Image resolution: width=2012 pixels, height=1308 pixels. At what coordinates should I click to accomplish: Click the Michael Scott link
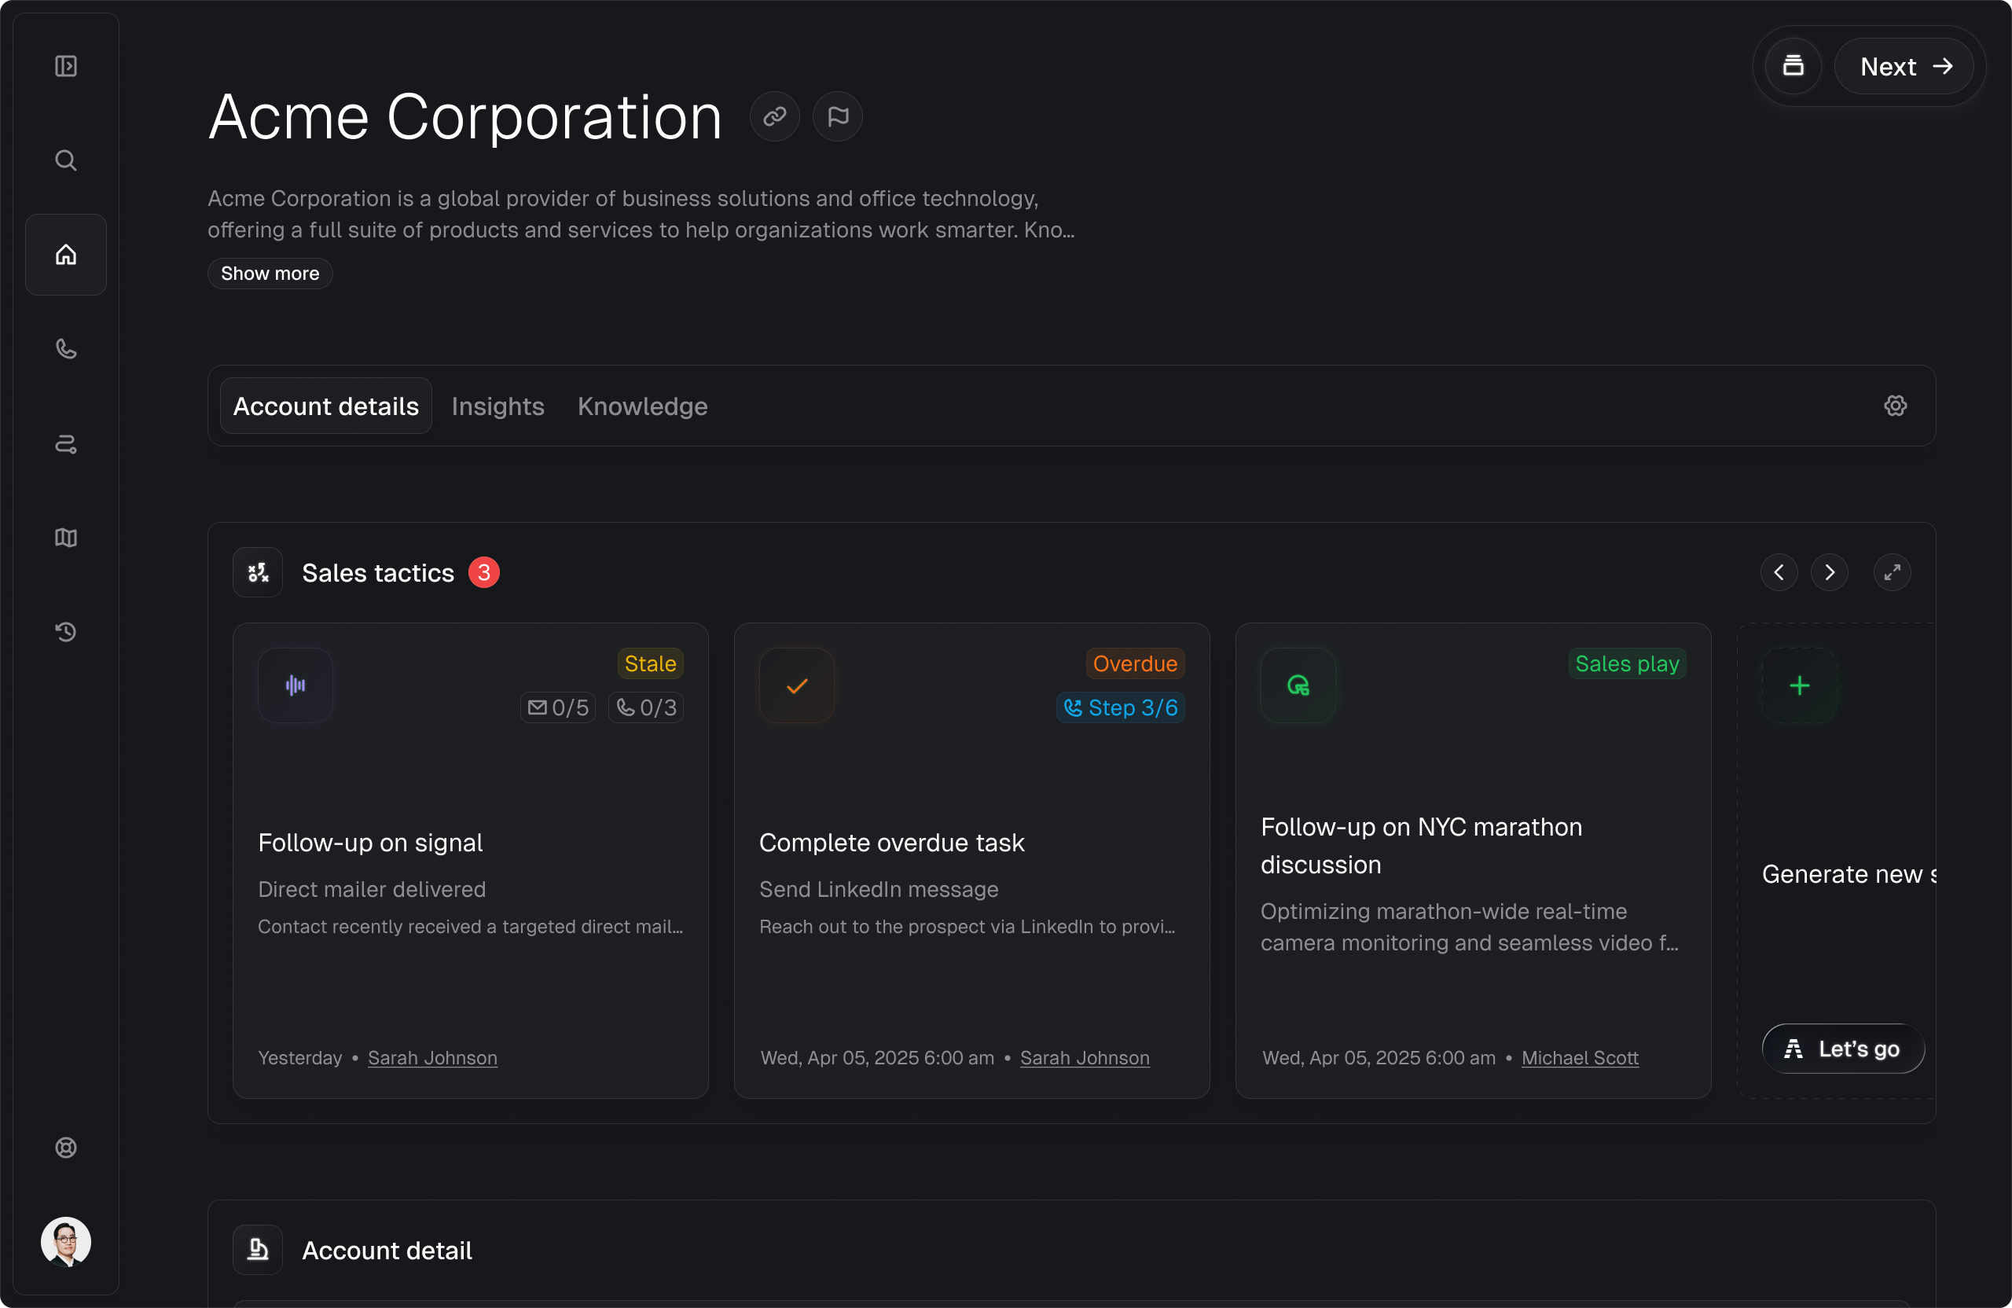1580,1058
